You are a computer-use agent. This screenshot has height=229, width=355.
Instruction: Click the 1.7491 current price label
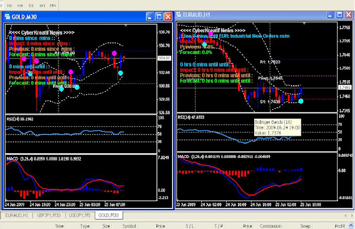tap(345, 87)
